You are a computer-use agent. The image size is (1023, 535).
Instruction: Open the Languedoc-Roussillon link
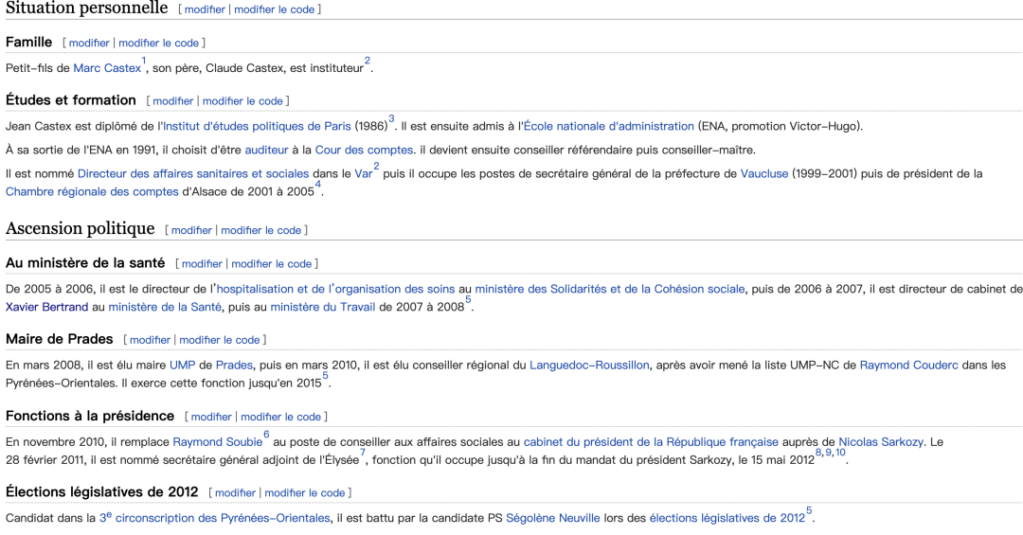pos(589,366)
